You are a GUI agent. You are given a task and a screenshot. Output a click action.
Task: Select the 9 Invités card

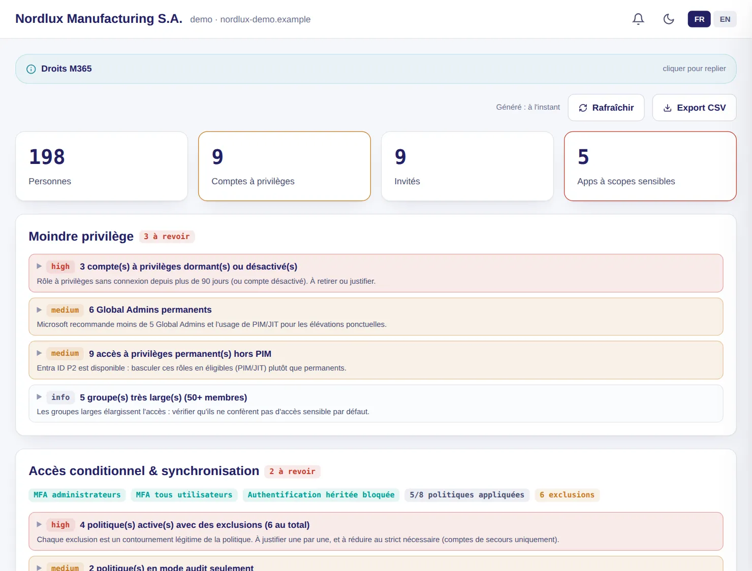(467, 166)
